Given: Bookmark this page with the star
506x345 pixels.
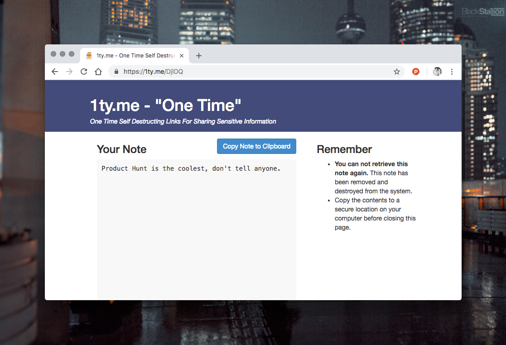Looking at the screenshot, I should click(x=397, y=72).
